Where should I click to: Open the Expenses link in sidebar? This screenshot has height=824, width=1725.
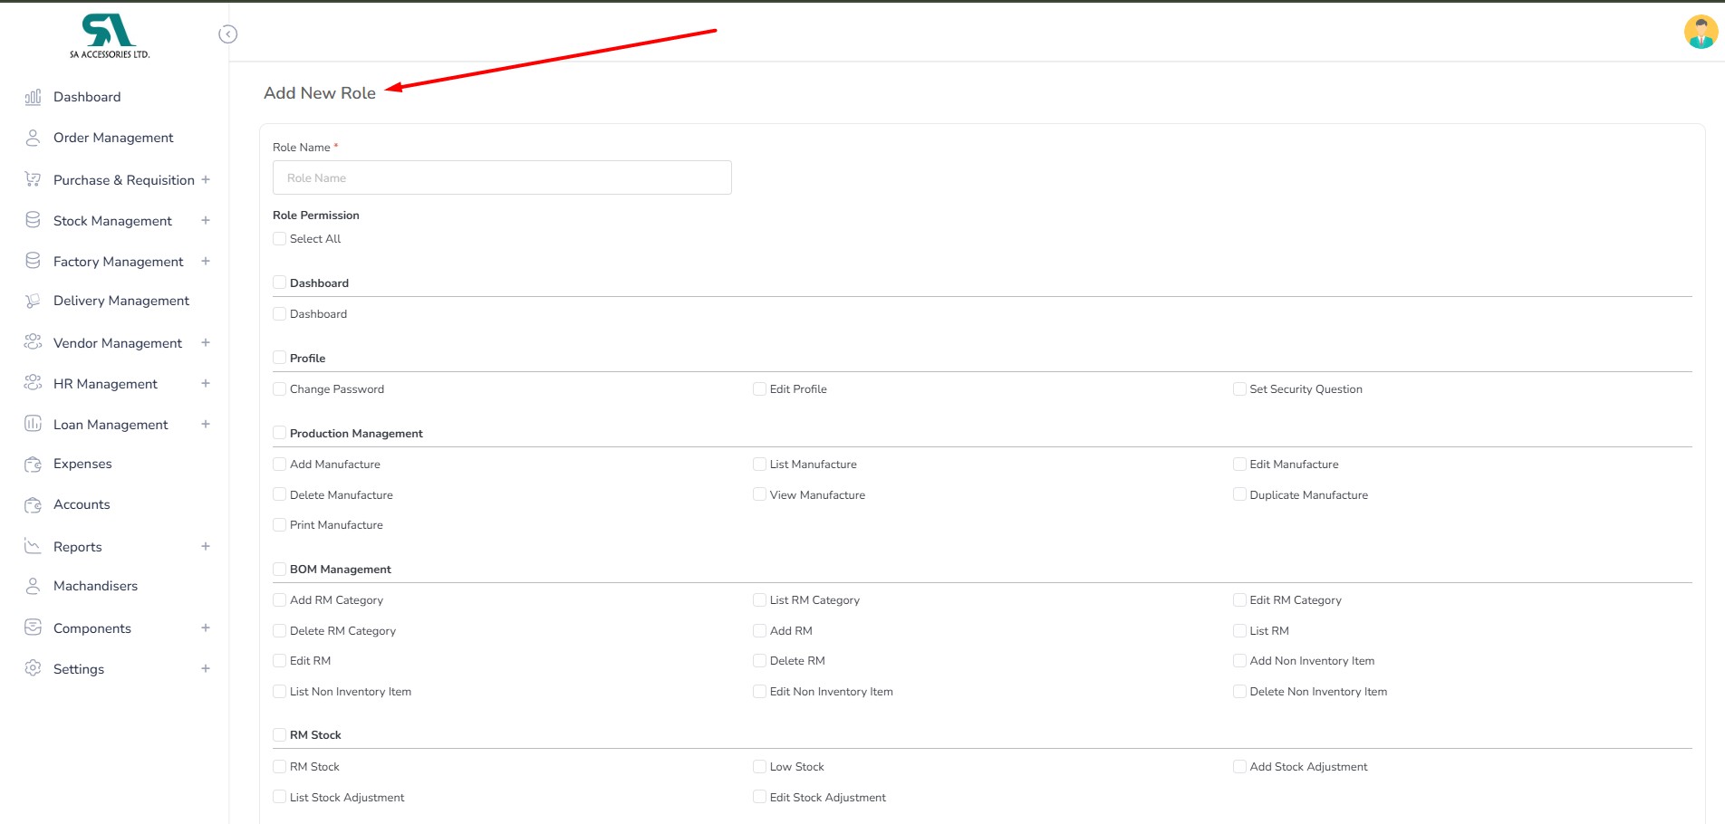pyautogui.click(x=82, y=464)
